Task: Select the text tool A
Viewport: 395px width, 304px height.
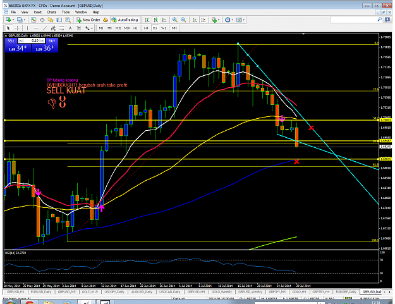Action: click(70, 28)
